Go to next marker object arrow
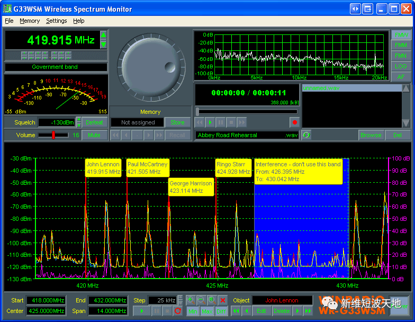This screenshot has width=415, height=322. (297, 311)
